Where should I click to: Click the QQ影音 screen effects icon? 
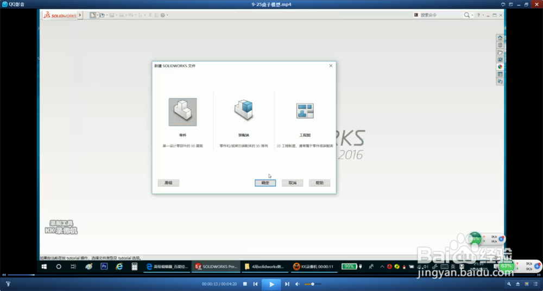coord(527,284)
